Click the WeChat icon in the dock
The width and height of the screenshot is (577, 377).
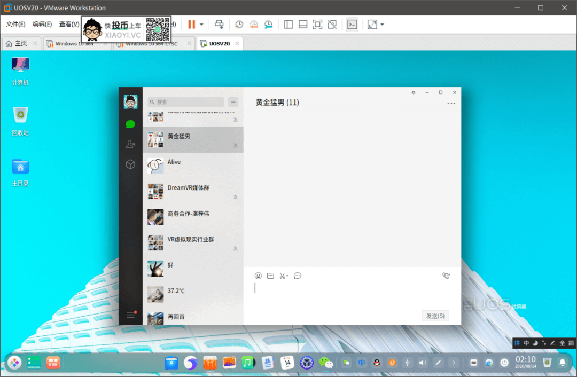[326, 363]
